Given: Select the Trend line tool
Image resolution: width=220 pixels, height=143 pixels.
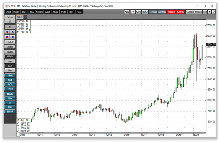Looking at the screenshot, I should [10, 89].
